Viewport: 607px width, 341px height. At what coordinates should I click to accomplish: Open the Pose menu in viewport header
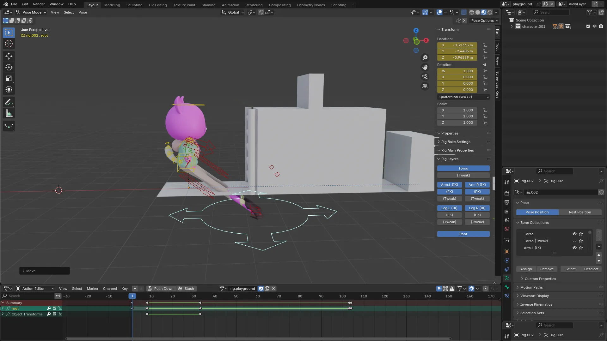point(83,12)
